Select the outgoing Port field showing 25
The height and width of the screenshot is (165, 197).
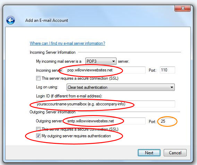[x=167, y=121]
